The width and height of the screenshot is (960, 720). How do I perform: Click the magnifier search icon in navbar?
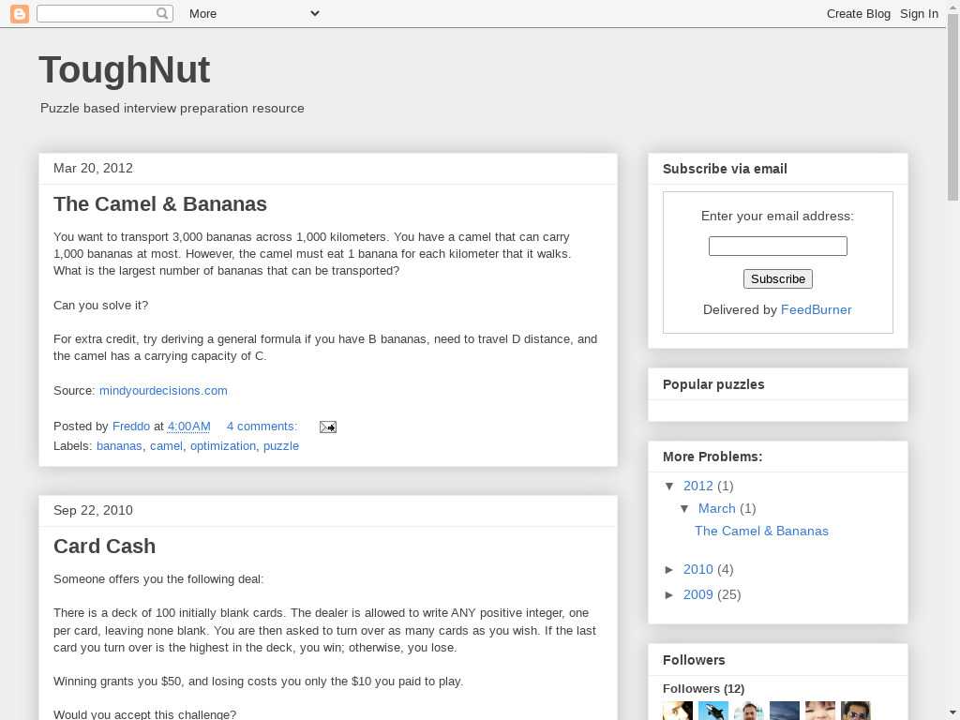click(x=162, y=13)
